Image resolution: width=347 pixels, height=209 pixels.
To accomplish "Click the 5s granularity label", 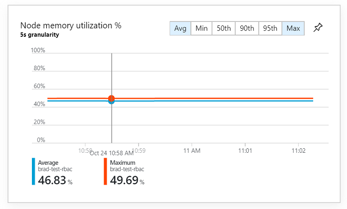I will tap(39, 35).
